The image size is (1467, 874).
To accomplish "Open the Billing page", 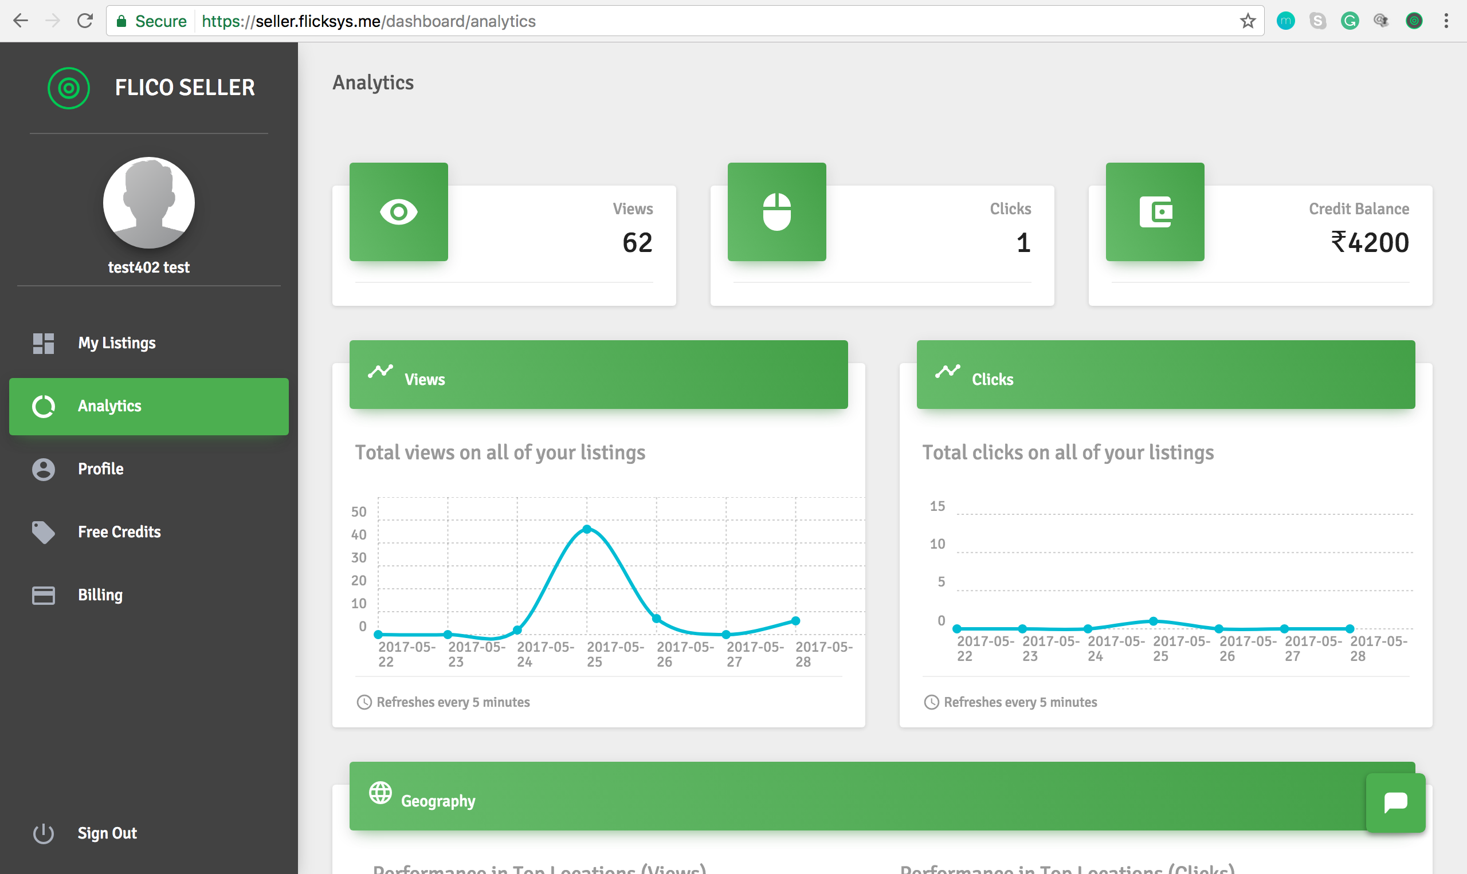I will click(100, 595).
